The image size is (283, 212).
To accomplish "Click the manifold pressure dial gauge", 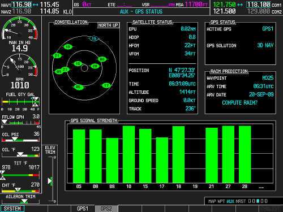I will pos(20,28).
